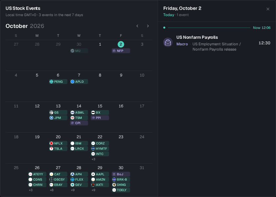Select October 23 on the calendar
The width and height of the screenshot is (276, 197).
coord(121,137)
